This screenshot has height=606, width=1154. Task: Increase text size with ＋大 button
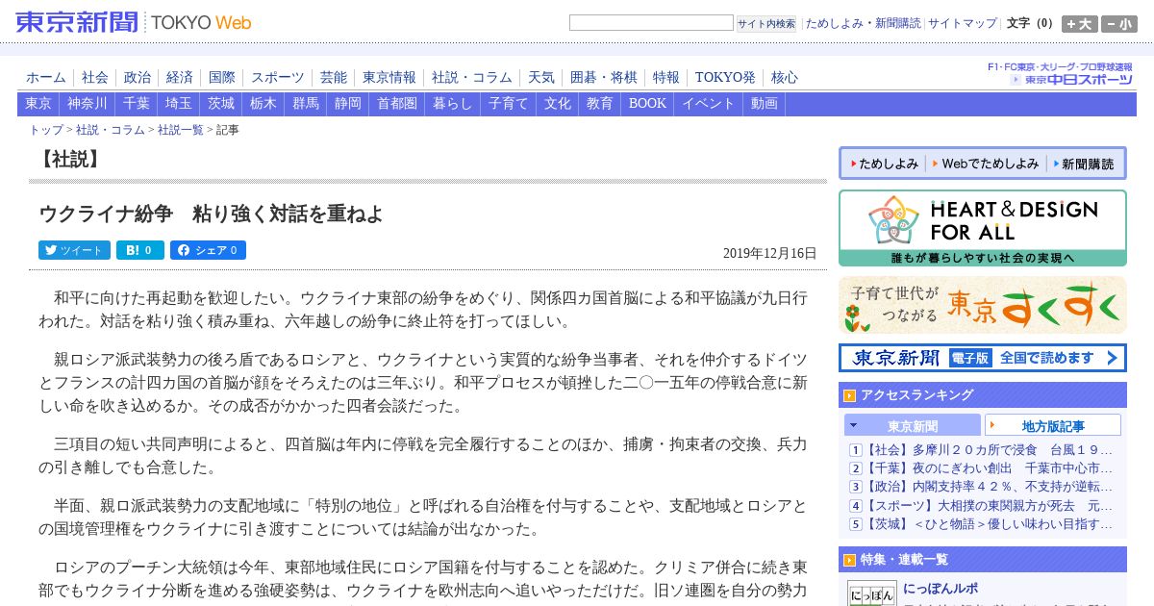click(1079, 24)
